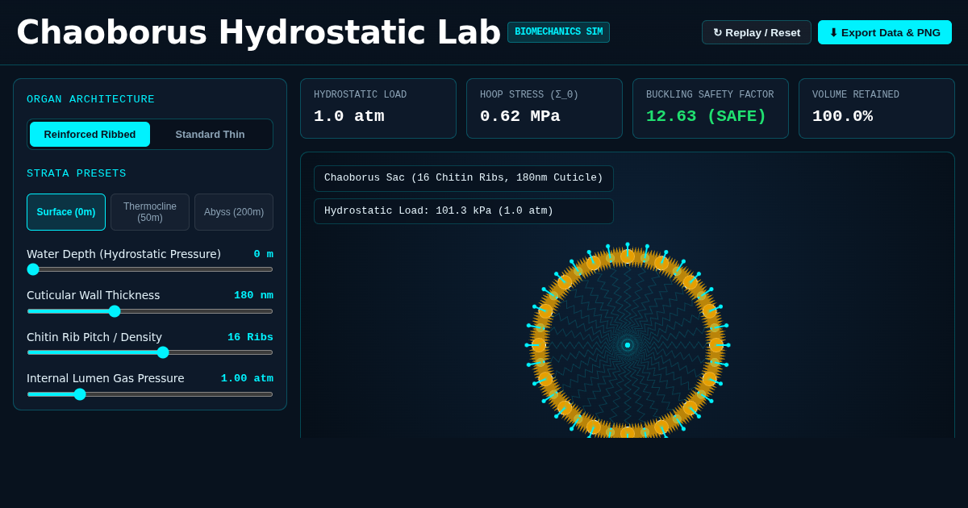Adjust Cuticular Wall Thickness slider
968x508 pixels.
(150, 311)
